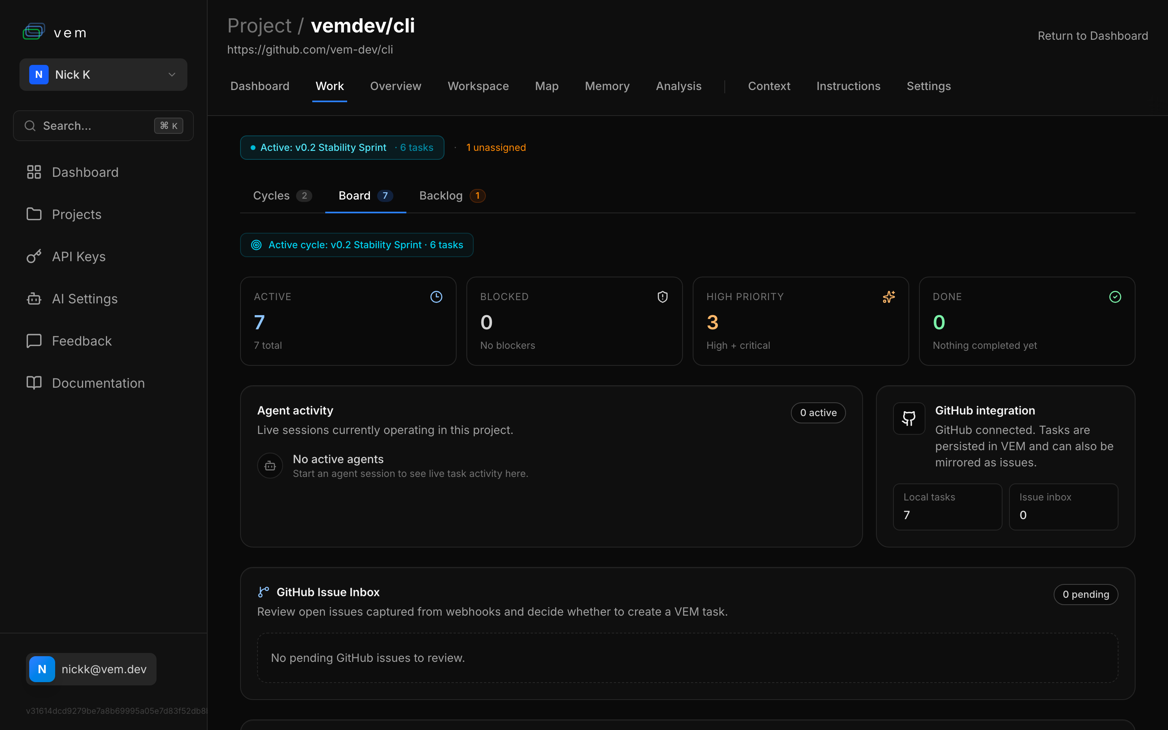Click the vem logo icon
The height and width of the screenshot is (730, 1168).
[34, 32]
